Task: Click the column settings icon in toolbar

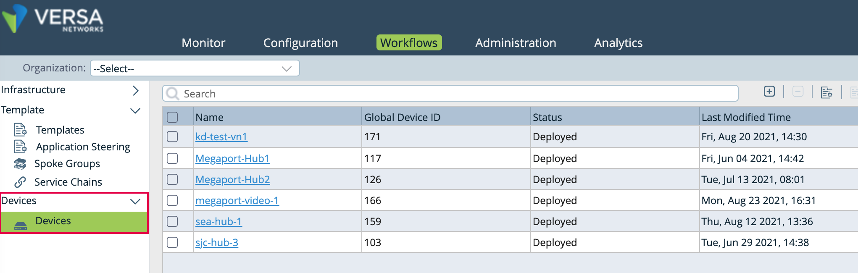Action: [x=826, y=92]
